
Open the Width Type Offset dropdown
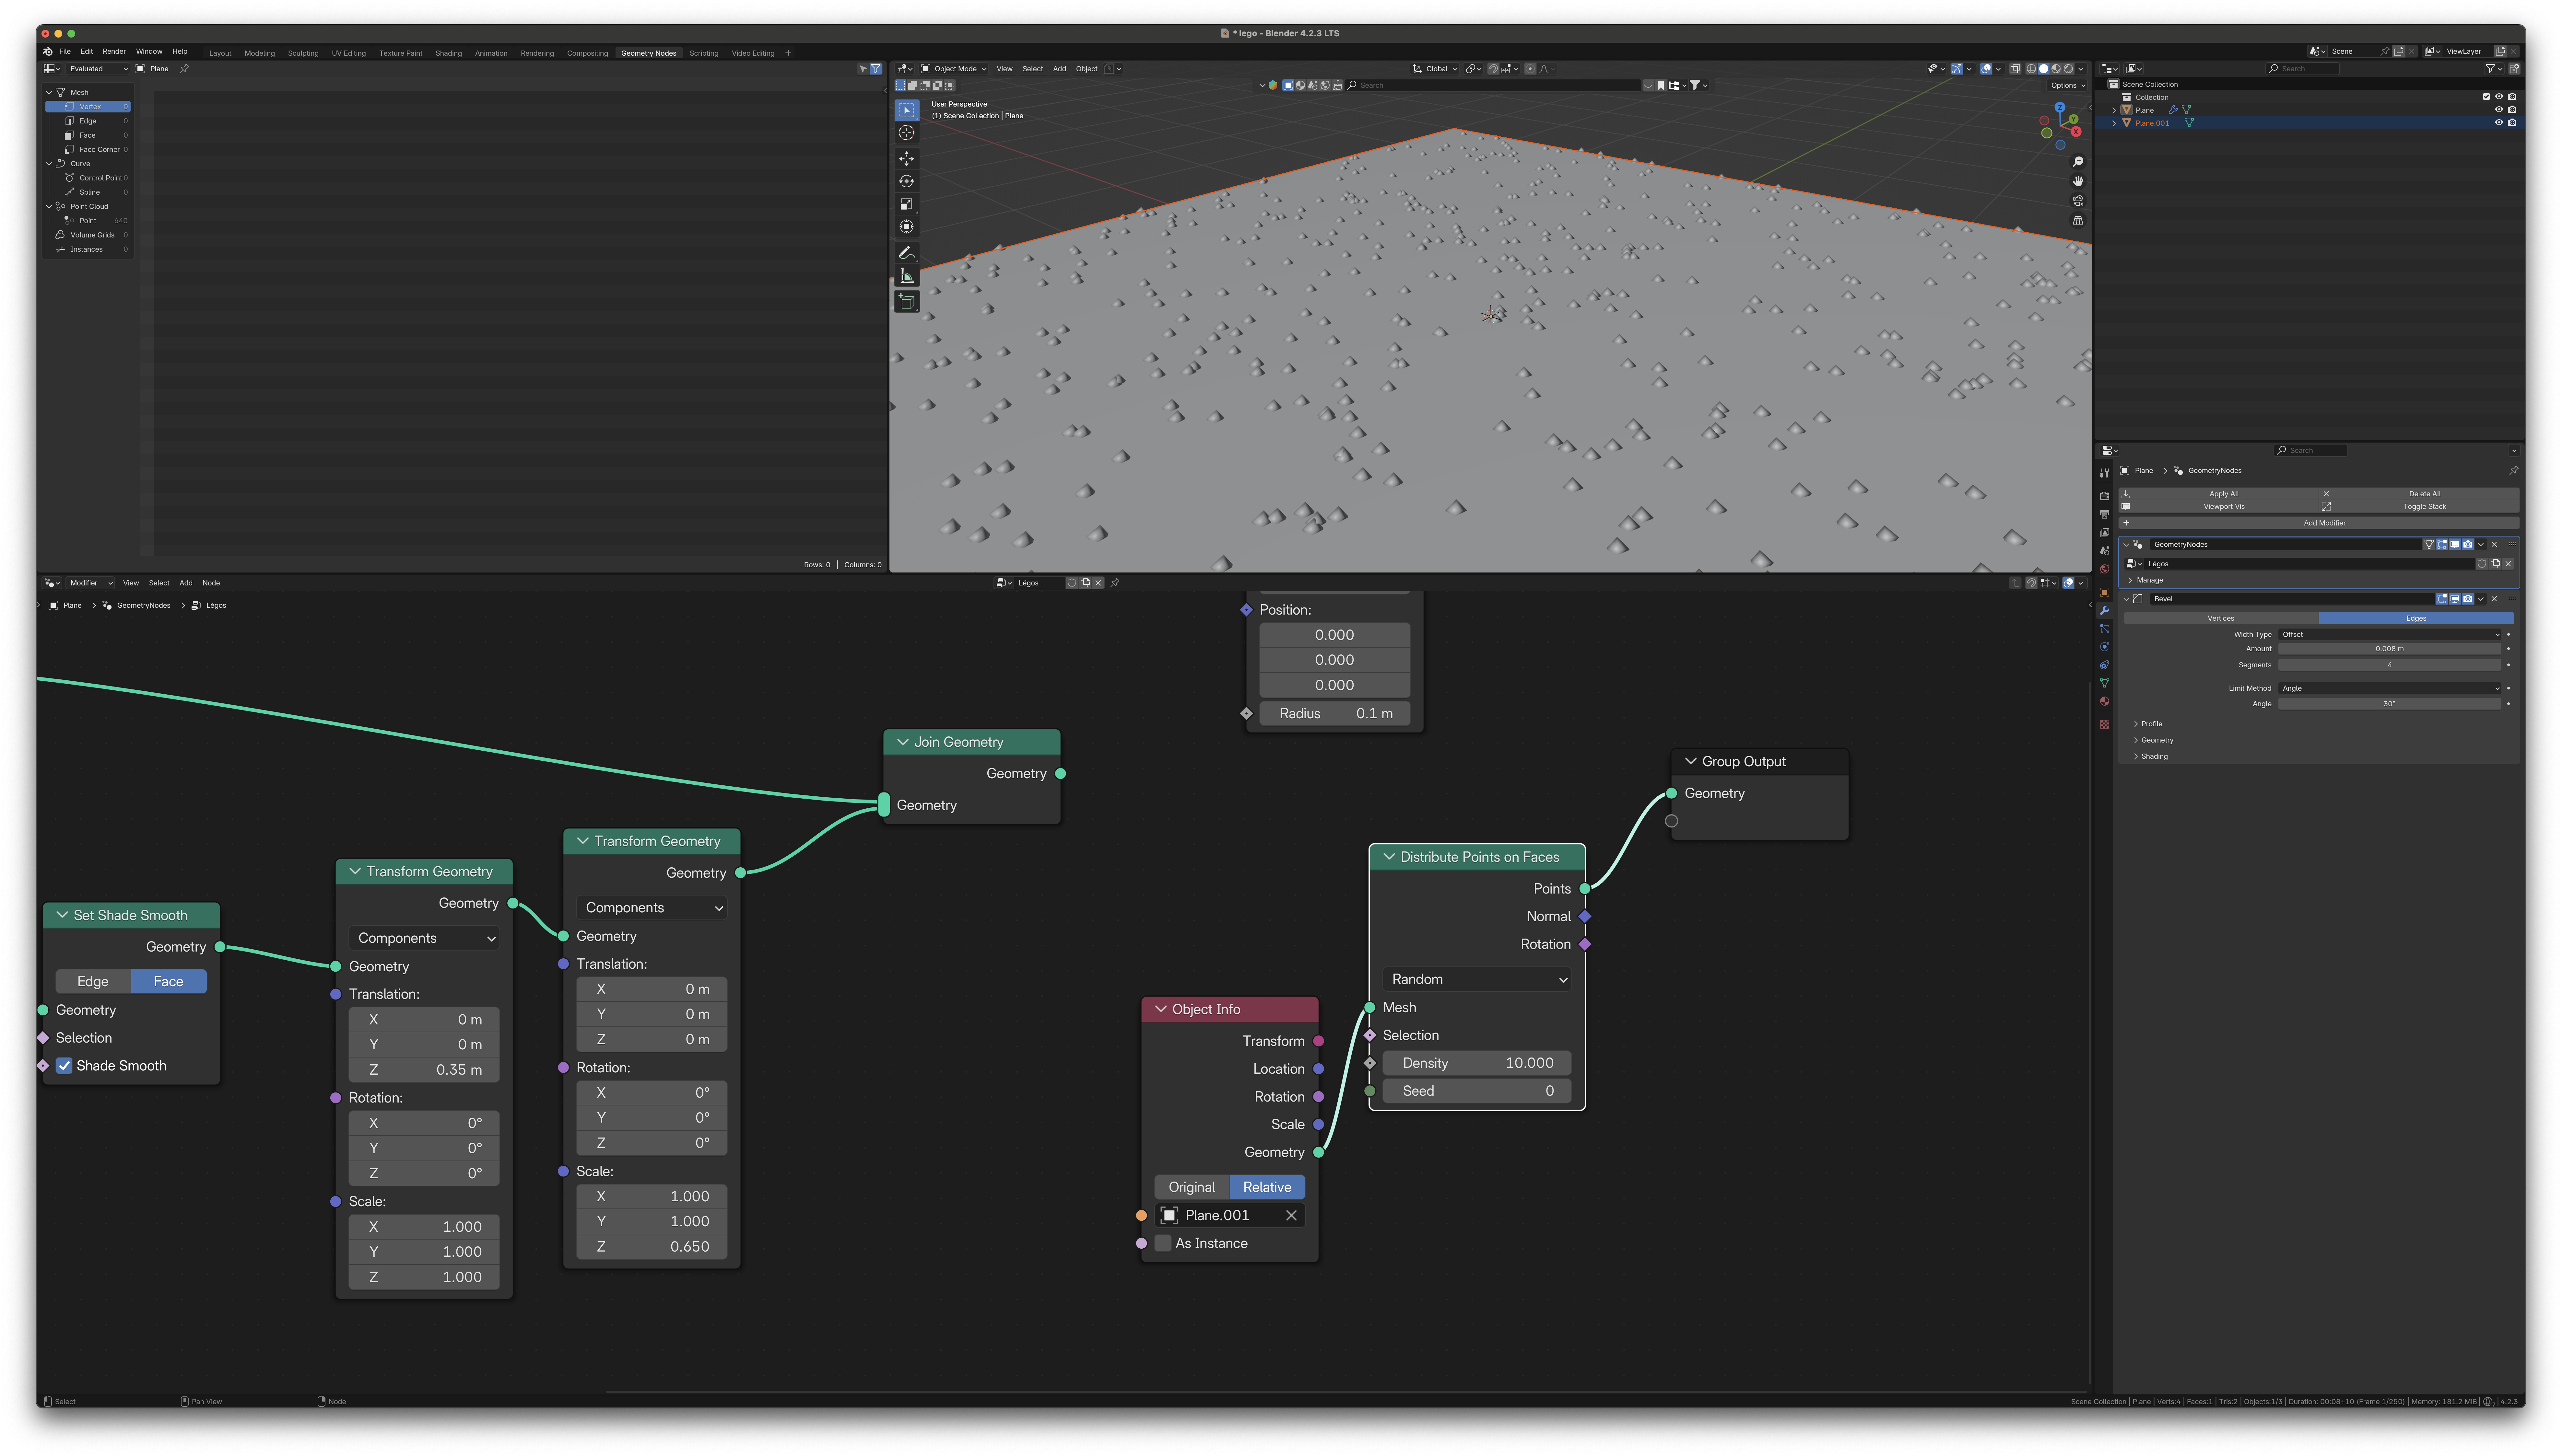pos(2390,635)
